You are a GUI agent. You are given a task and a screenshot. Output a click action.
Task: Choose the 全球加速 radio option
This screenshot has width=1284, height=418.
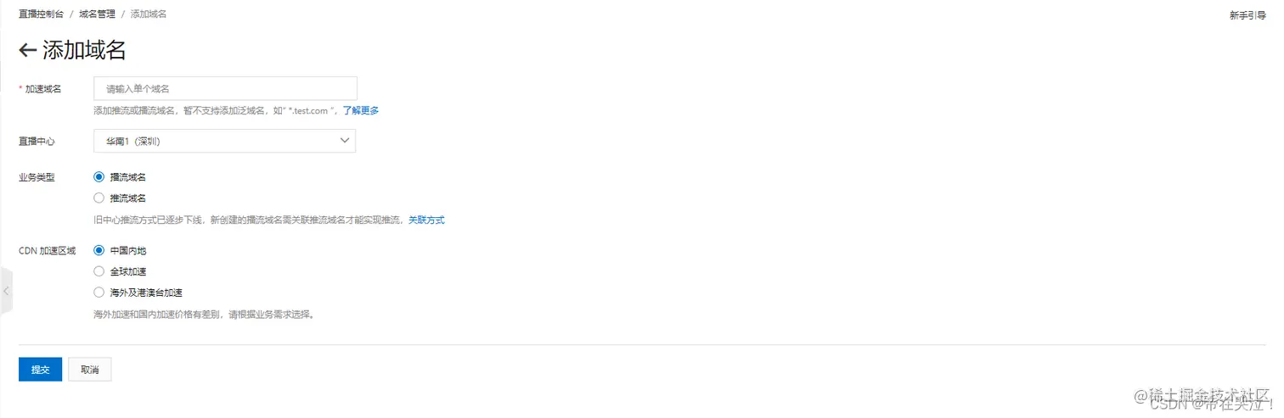[99, 271]
